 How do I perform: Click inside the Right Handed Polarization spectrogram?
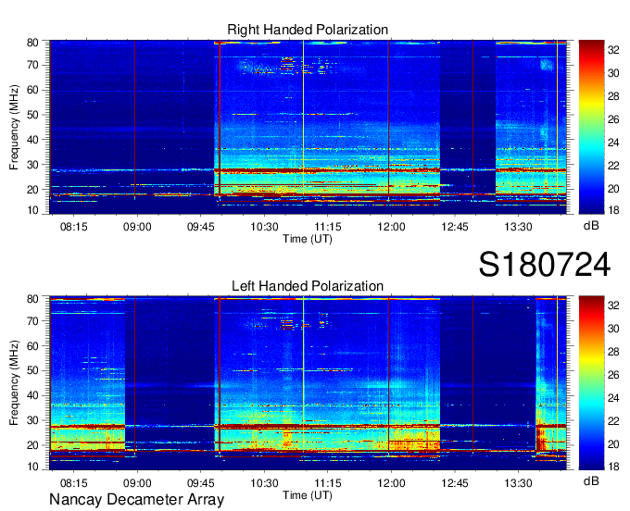(308, 127)
